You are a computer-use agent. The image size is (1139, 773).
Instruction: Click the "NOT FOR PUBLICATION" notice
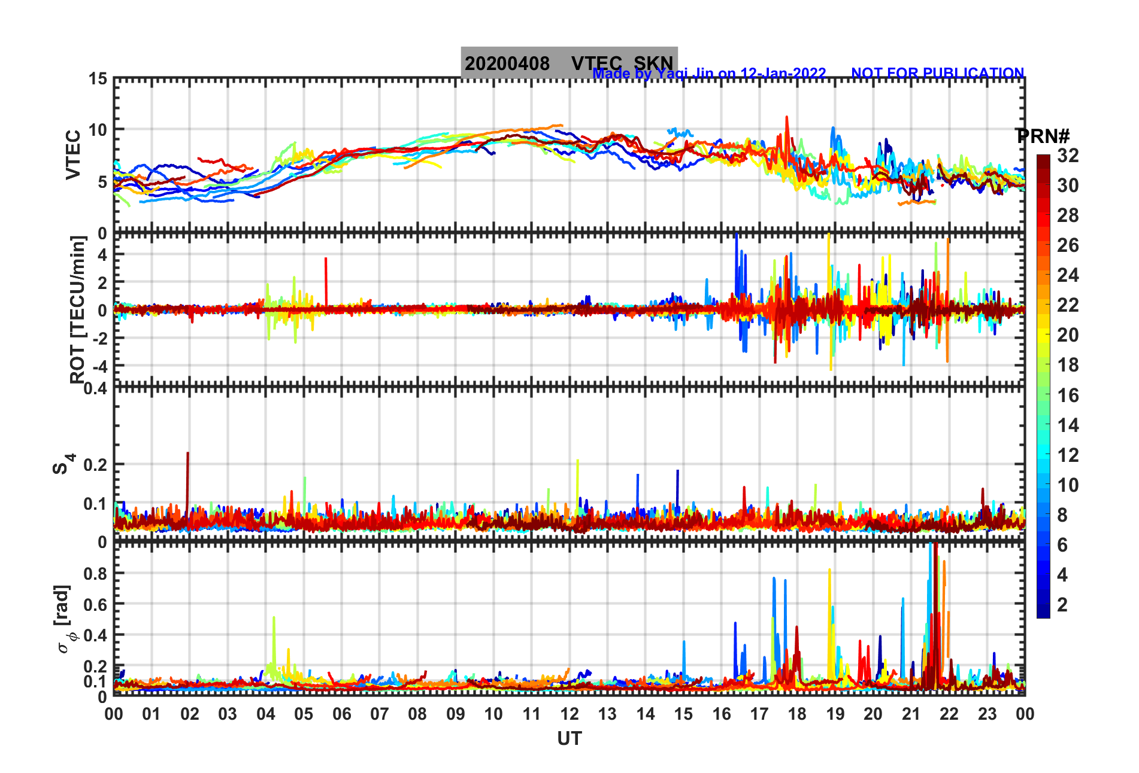pos(938,73)
